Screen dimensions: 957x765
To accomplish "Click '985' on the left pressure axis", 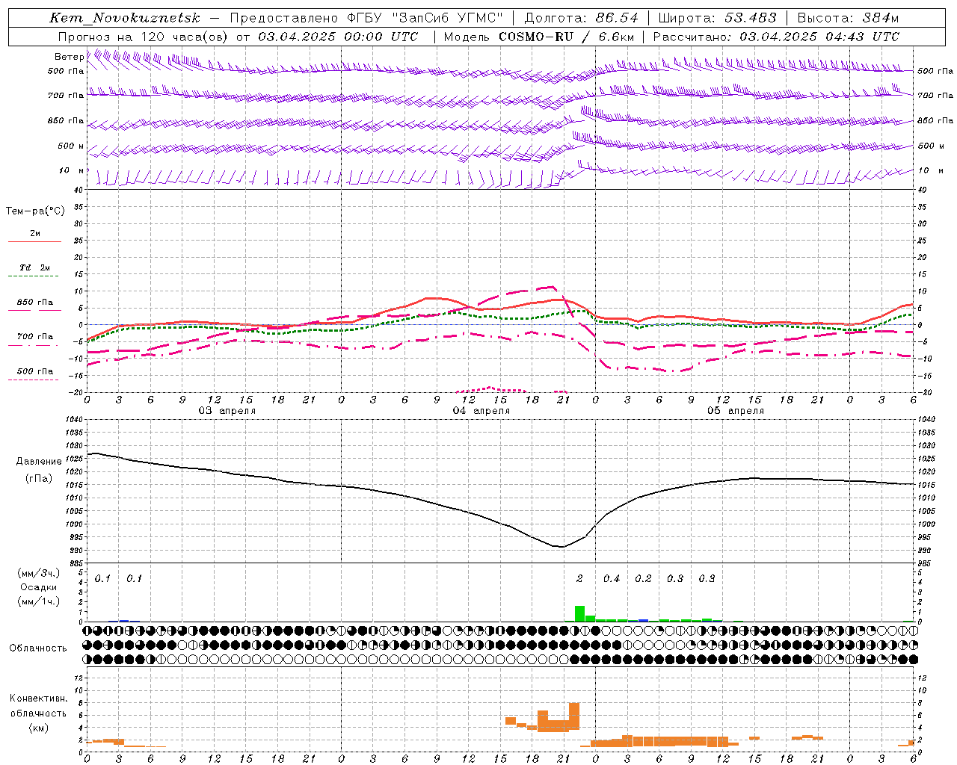I will point(76,563).
